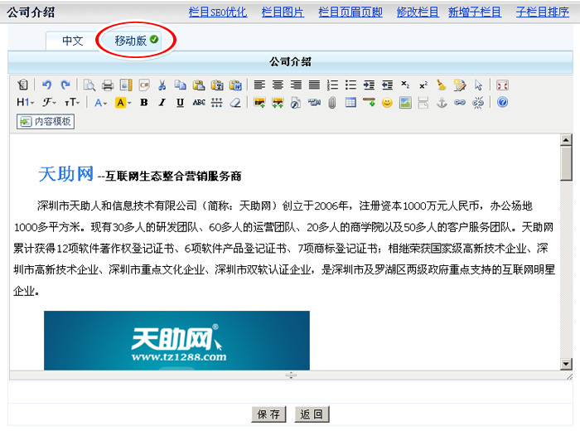Remove hyperlink with unlink icon

[x=478, y=103]
